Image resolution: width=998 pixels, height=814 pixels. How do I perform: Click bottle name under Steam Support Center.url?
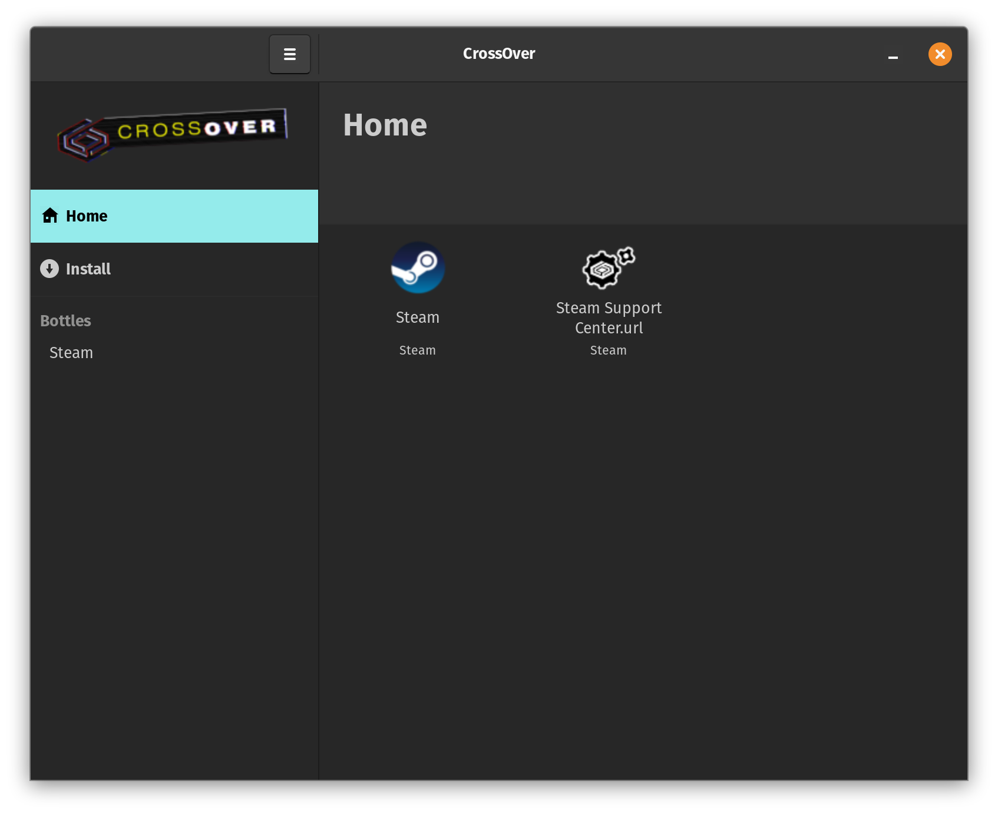608,350
